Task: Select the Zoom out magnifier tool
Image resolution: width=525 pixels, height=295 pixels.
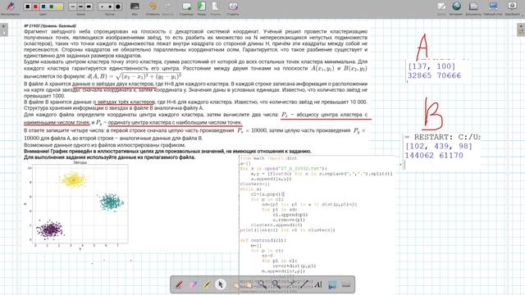Action: pyautogui.click(x=276, y=284)
